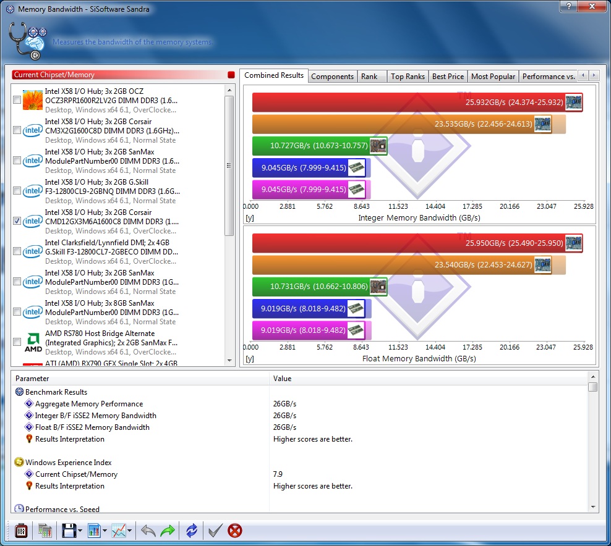The width and height of the screenshot is (611, 546).
Task: Switch to the Combined Results tab
Action: [274, 75]
